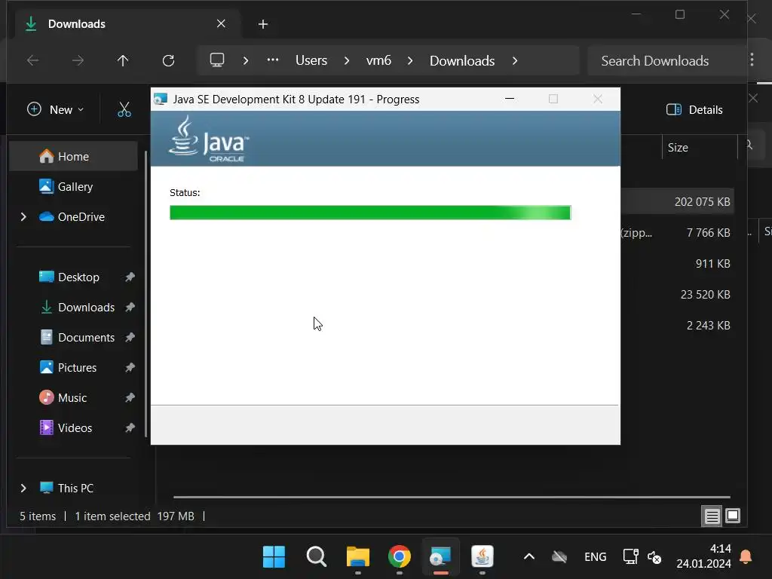Unpin Documents using its pin icon
This screenshot has height=579, width=772.
[130, 337]
